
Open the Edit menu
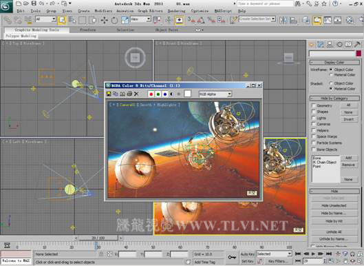coord(21,11)
